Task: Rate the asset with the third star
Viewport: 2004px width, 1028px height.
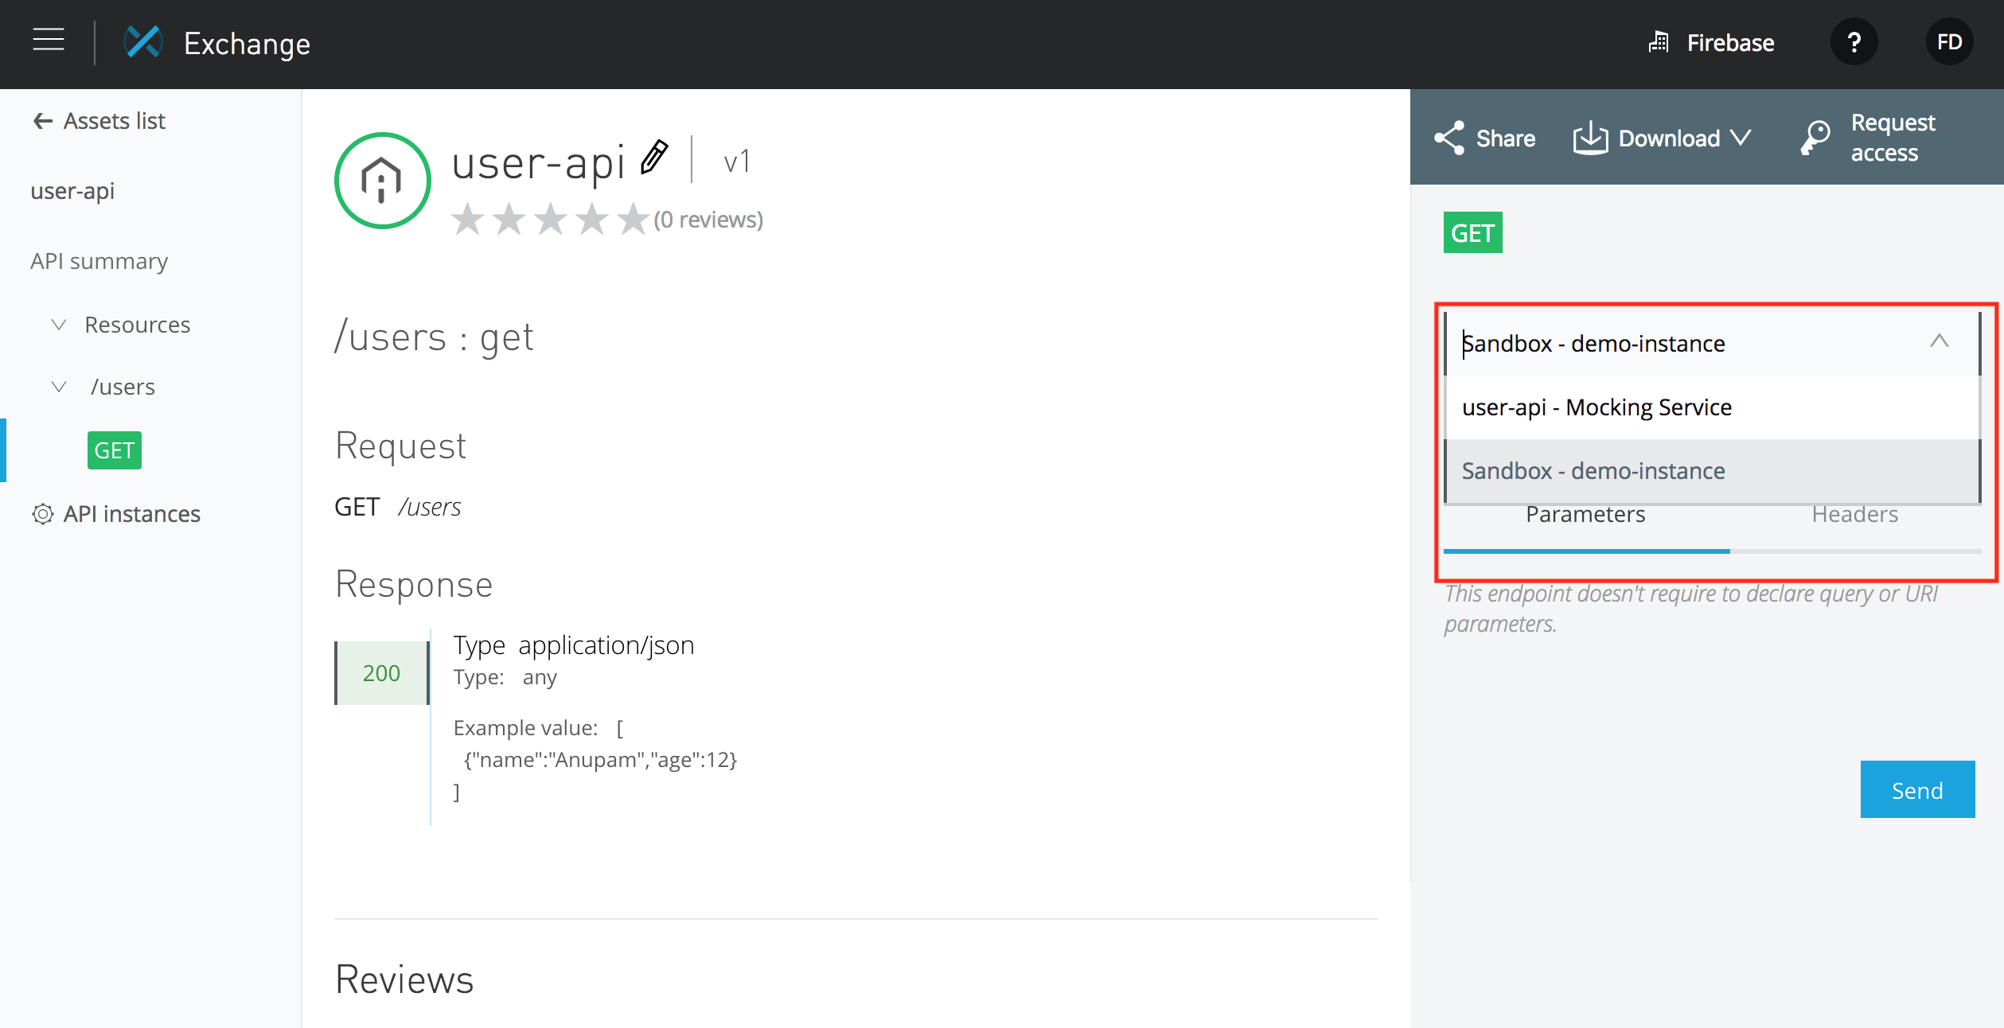Action: pyautogui.click(x=551, y=219)
